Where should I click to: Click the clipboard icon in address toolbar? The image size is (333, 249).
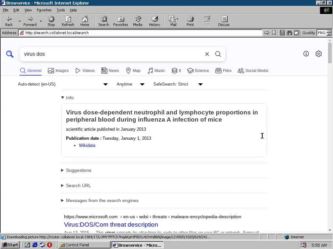point(297,33)
